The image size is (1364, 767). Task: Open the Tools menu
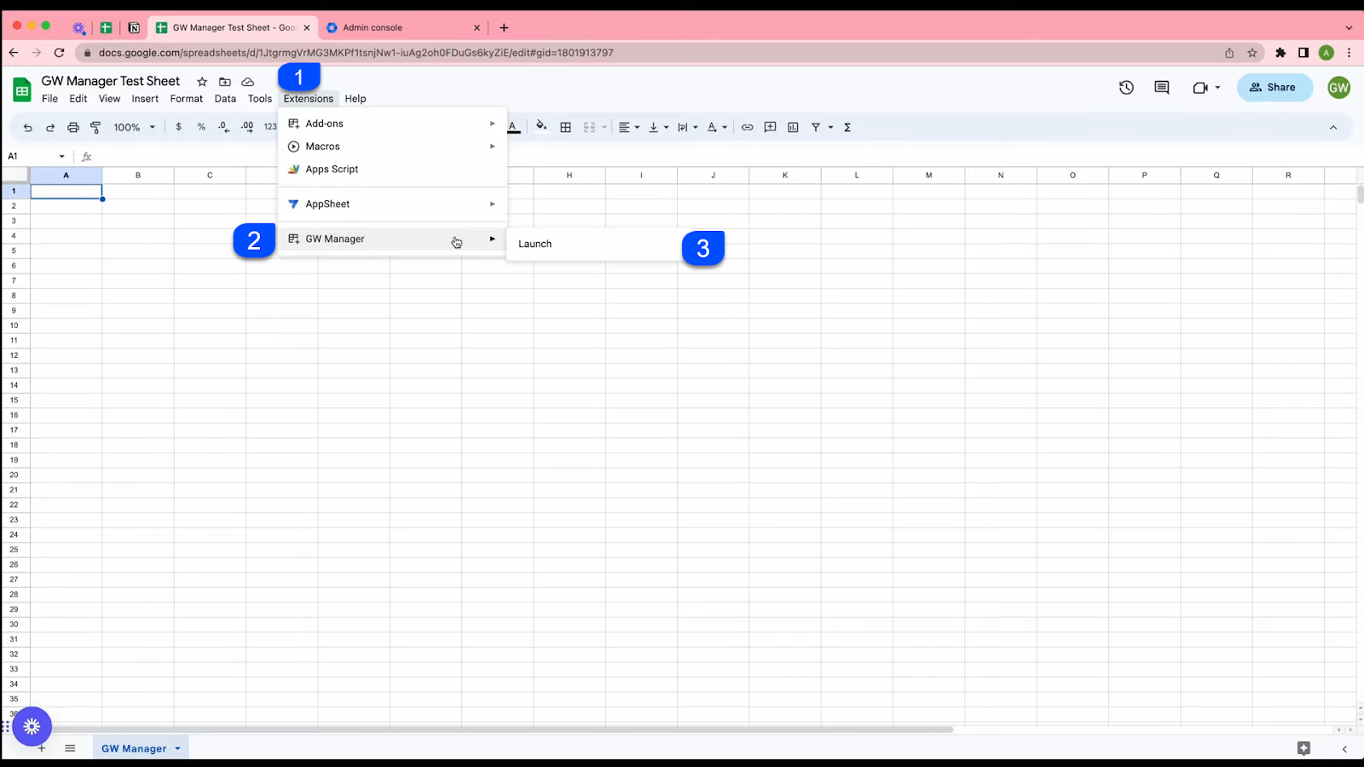[x=260, y=99]
